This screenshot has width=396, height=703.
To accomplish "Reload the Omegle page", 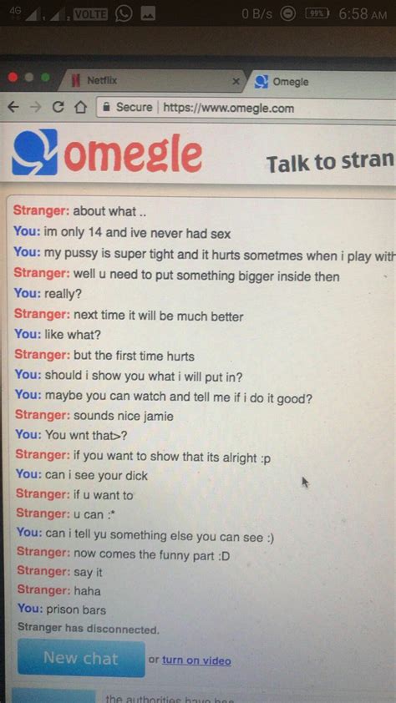I will tap(57, 108).
